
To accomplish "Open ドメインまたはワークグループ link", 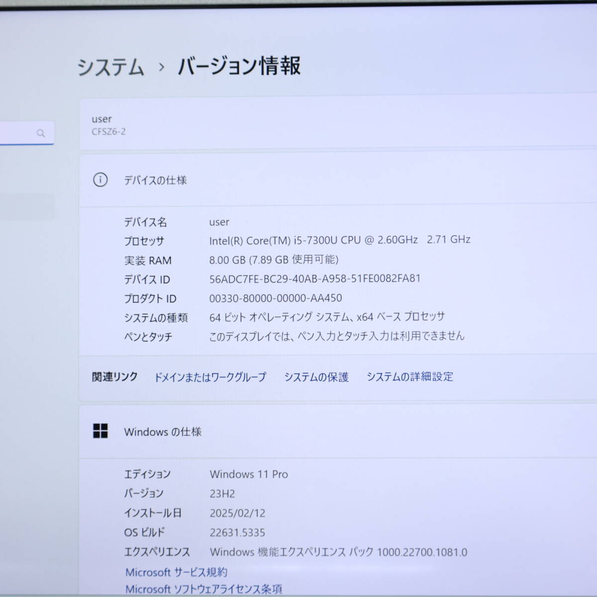I will pos(210,377).
